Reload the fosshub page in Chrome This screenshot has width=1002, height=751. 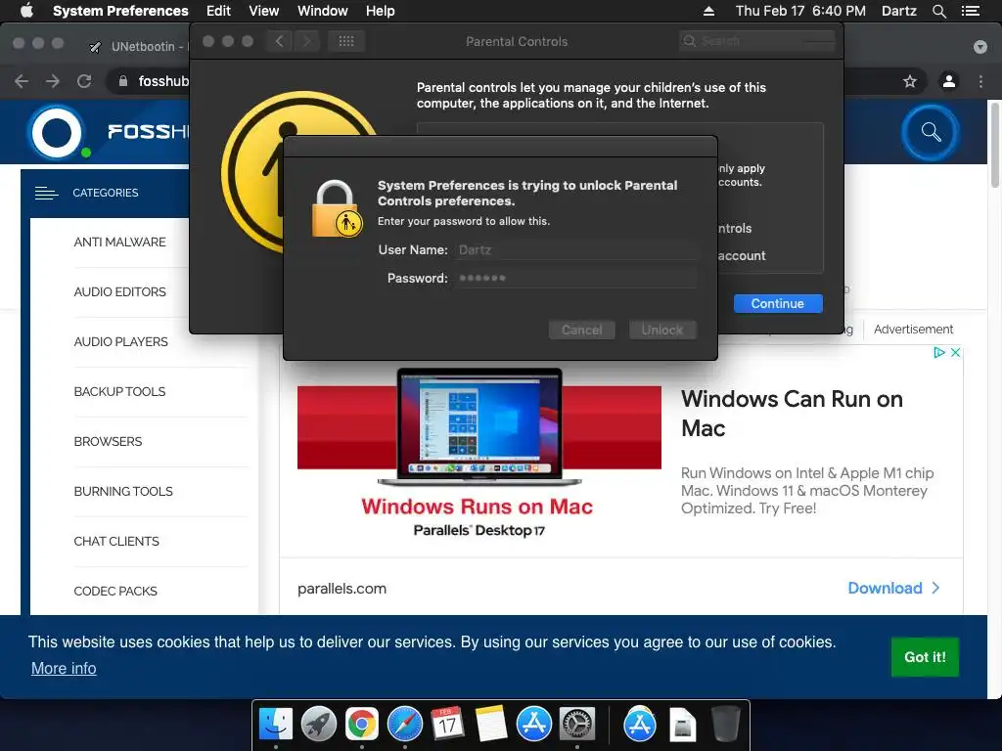coord(84,81)
